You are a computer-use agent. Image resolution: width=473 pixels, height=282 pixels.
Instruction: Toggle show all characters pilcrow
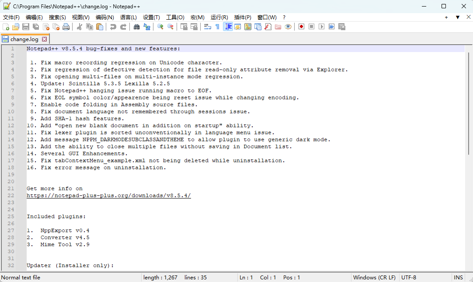[218, 27]
